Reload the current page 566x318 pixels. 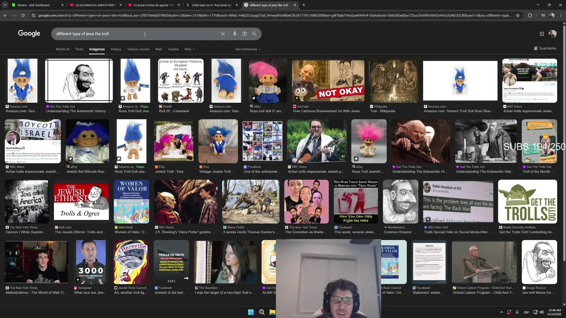coord(23,15)
